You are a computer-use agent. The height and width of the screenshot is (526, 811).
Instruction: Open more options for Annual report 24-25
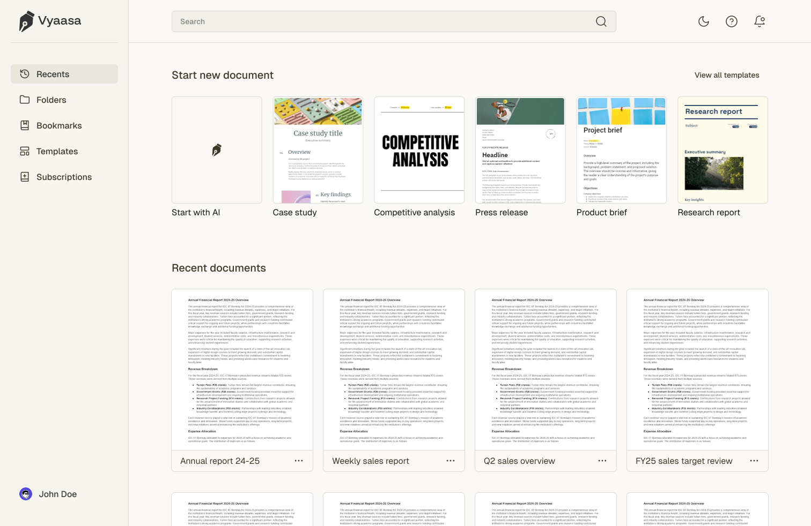[x=299, y=461]
